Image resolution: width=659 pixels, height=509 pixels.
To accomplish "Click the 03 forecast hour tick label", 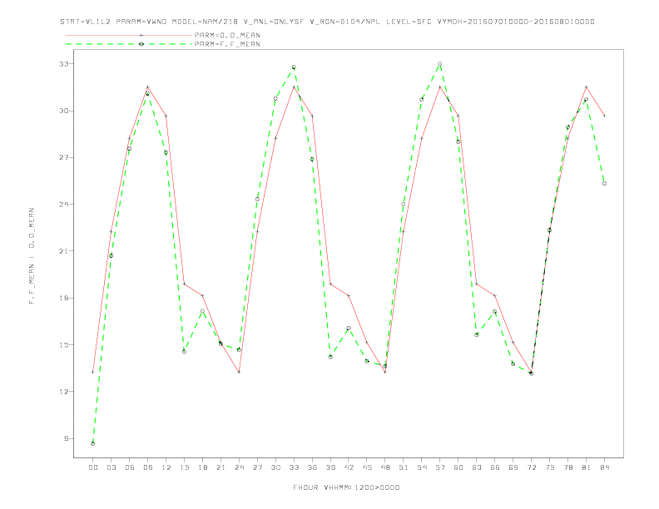I will [x=111, y=467].
